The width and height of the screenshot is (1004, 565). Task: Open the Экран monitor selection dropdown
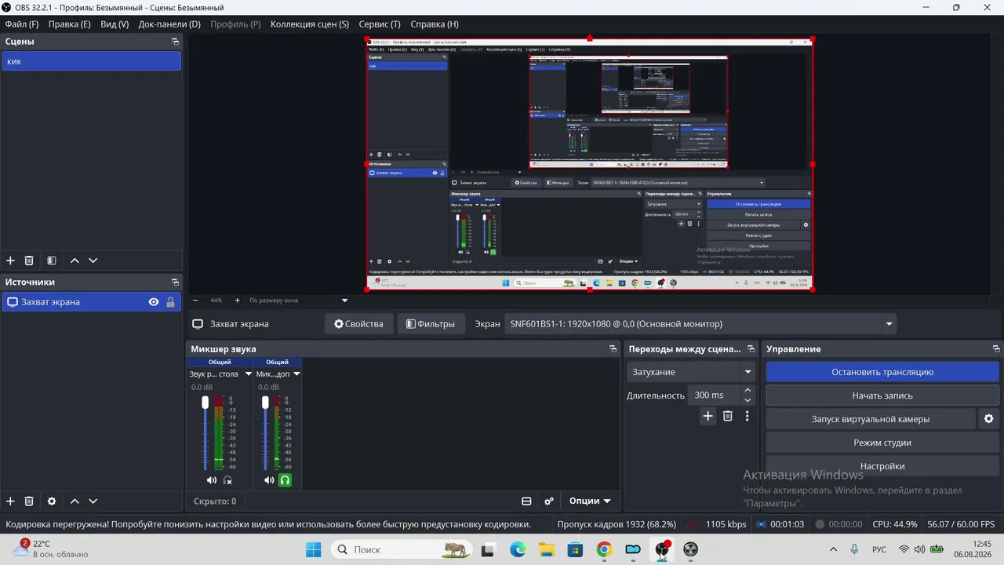click(700, 324)
